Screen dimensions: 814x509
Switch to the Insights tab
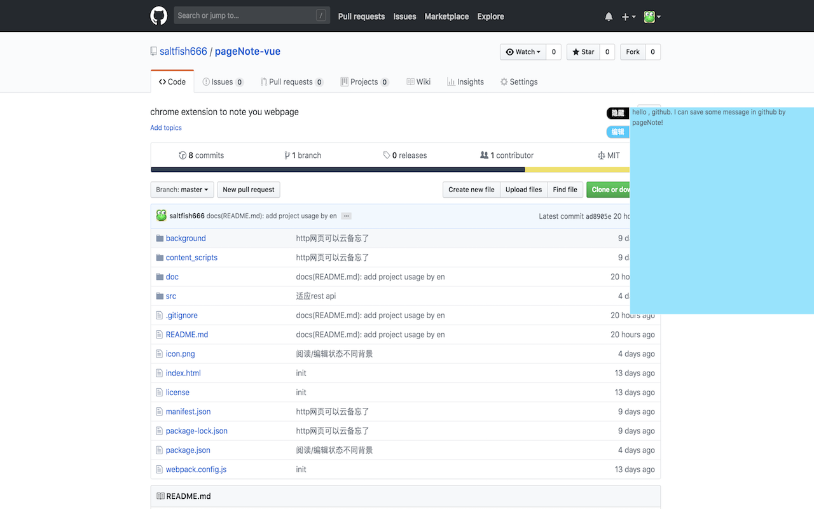(x=466, y=82)
